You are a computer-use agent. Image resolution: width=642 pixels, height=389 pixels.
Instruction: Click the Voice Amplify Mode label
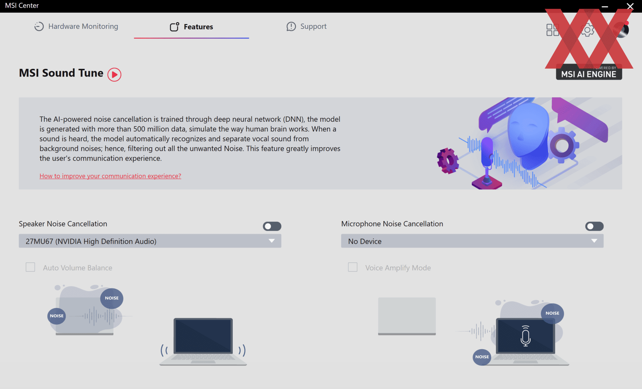[x=398, y=268]
